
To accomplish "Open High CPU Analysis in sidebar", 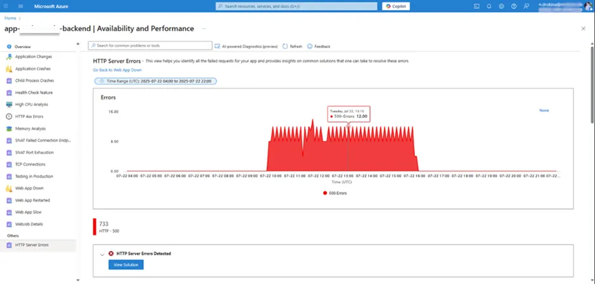I will [31, 105].
